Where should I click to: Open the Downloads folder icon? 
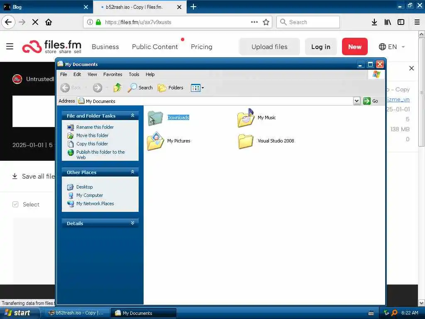(155, 118)
